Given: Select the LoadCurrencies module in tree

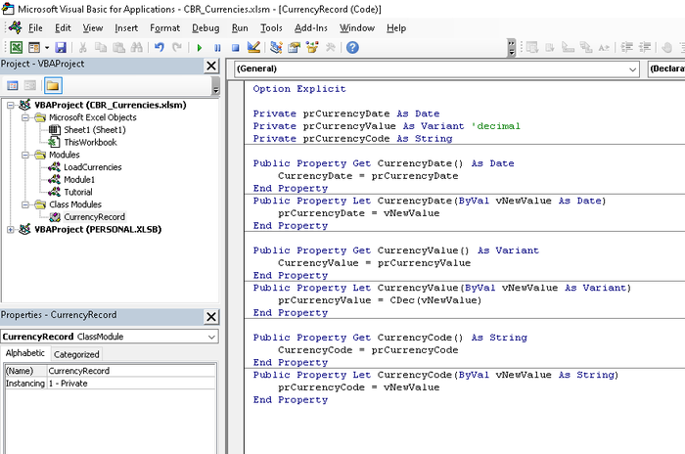Looking at the screenshot, I should tap(93, 167).
